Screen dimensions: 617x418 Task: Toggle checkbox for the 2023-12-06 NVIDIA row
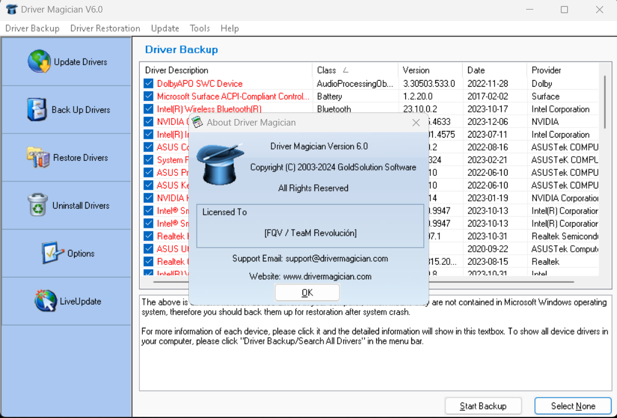click(x=148, y=121)
